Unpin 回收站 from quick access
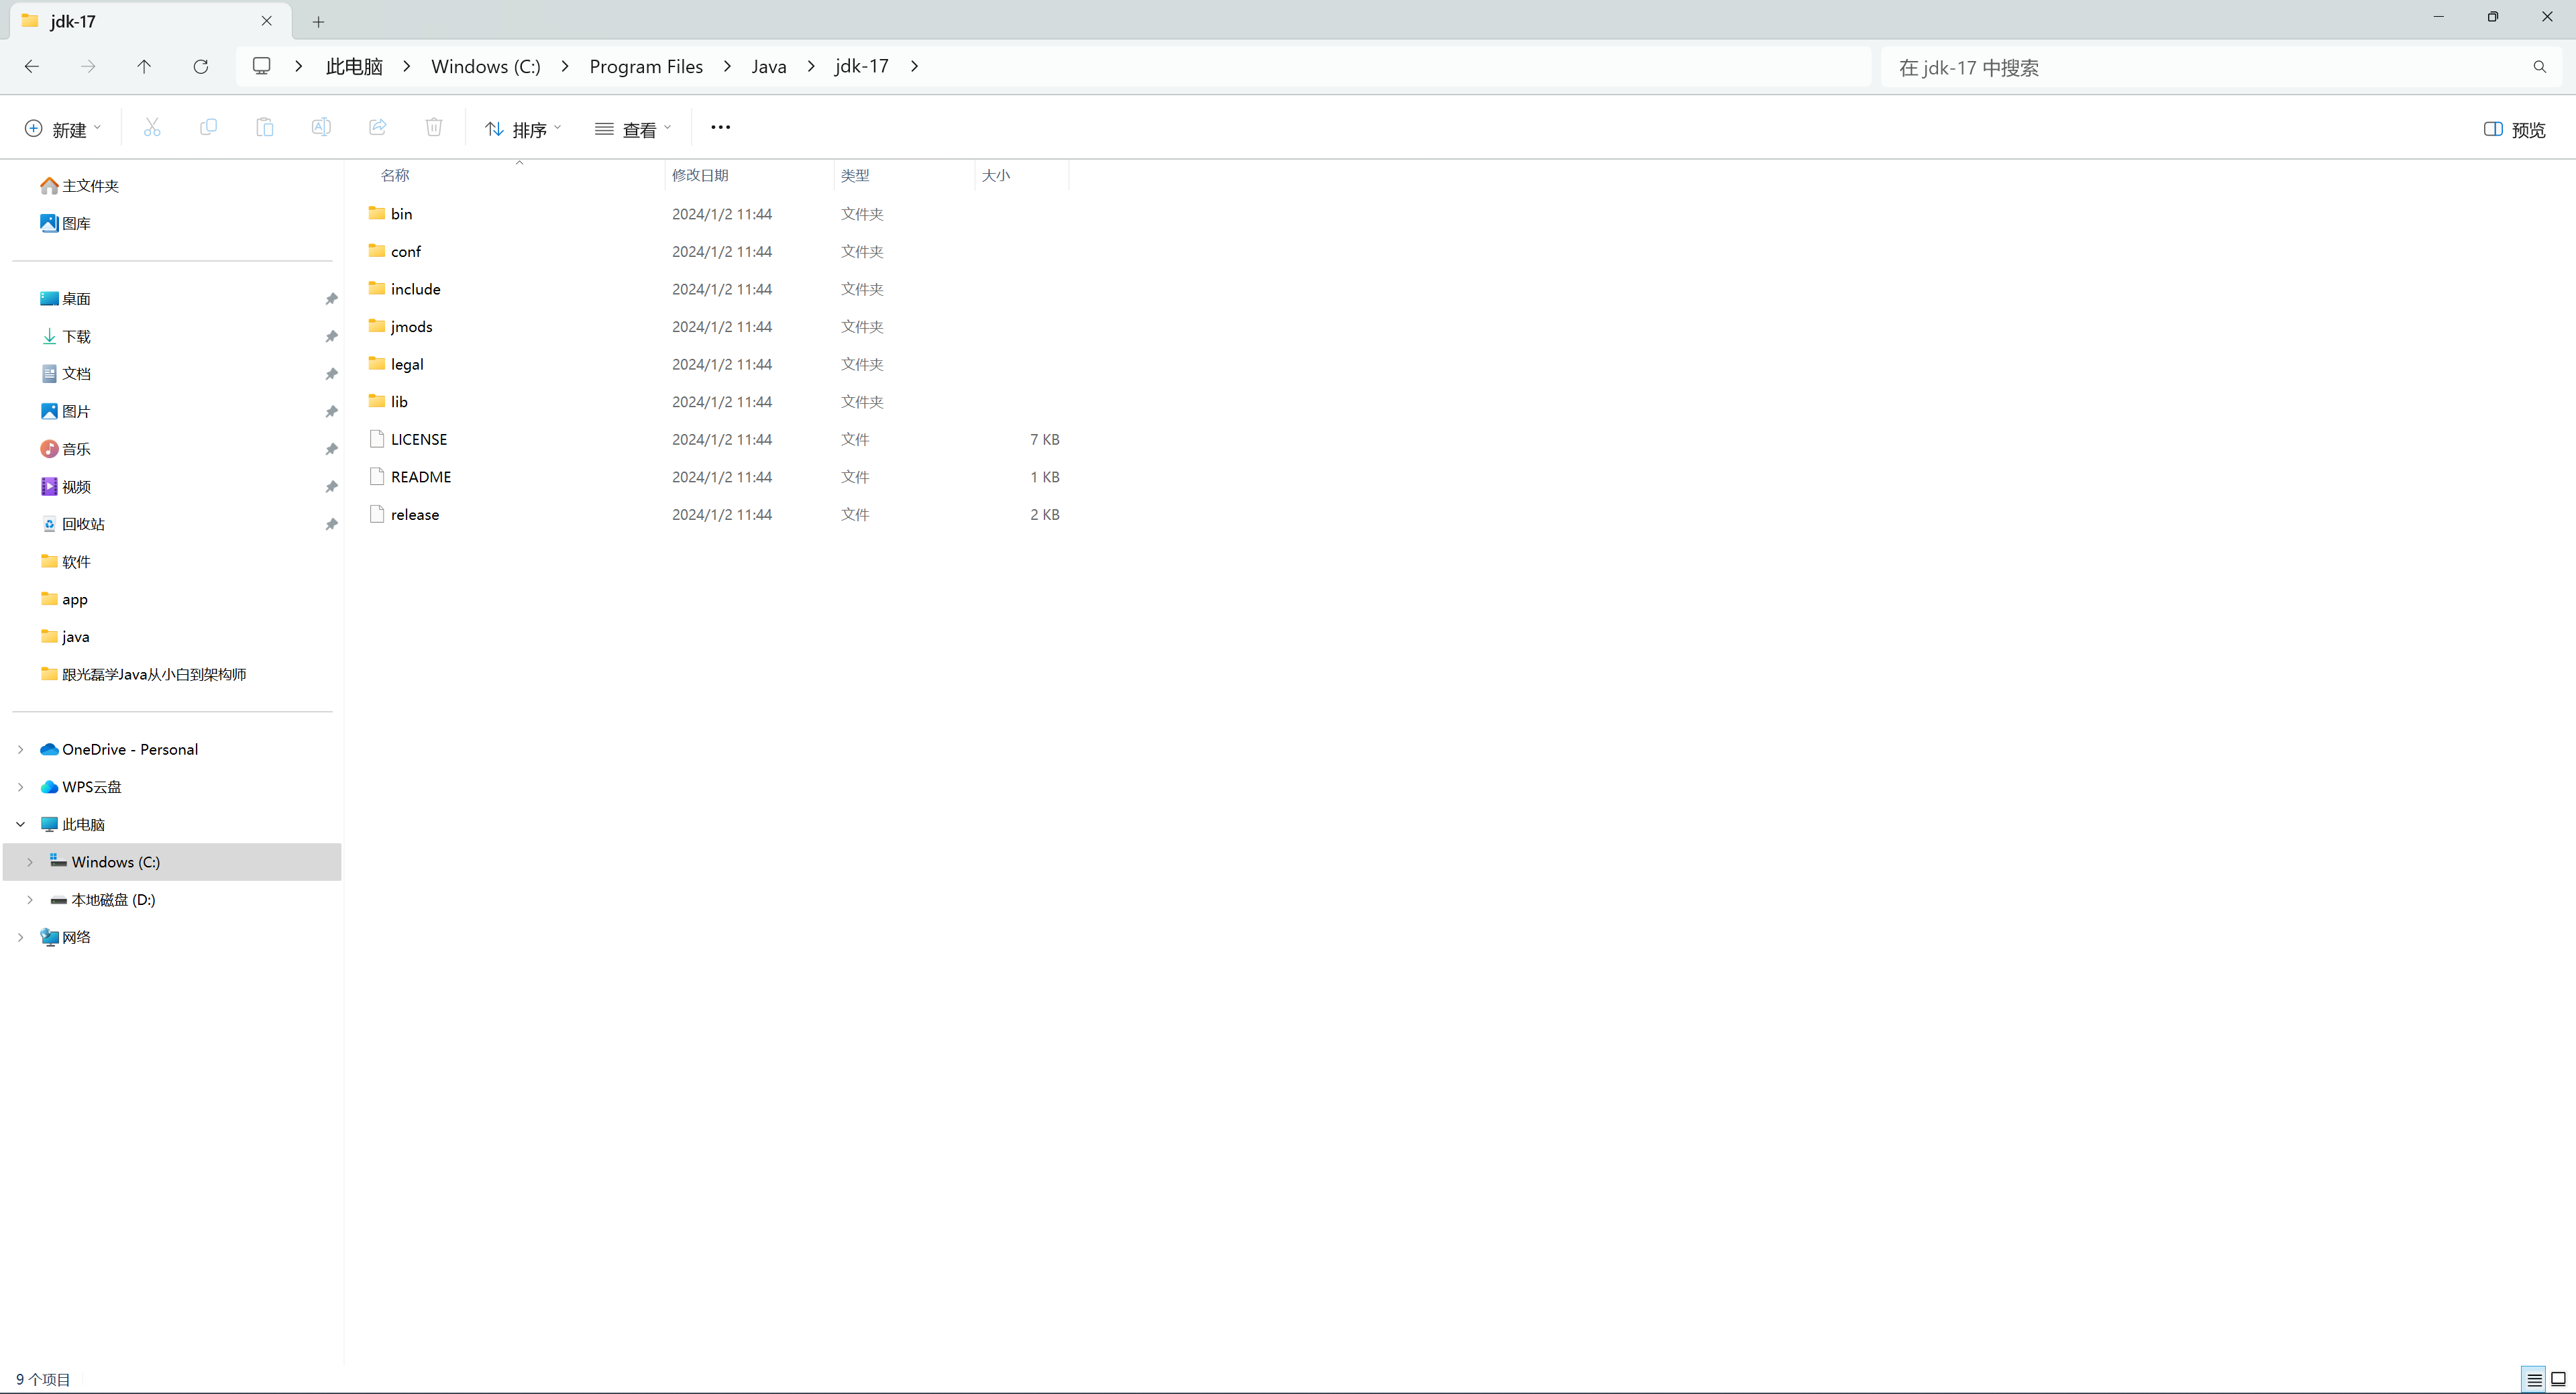Viewport: 2576px width, 1394px height. click(x=331, y=524)
